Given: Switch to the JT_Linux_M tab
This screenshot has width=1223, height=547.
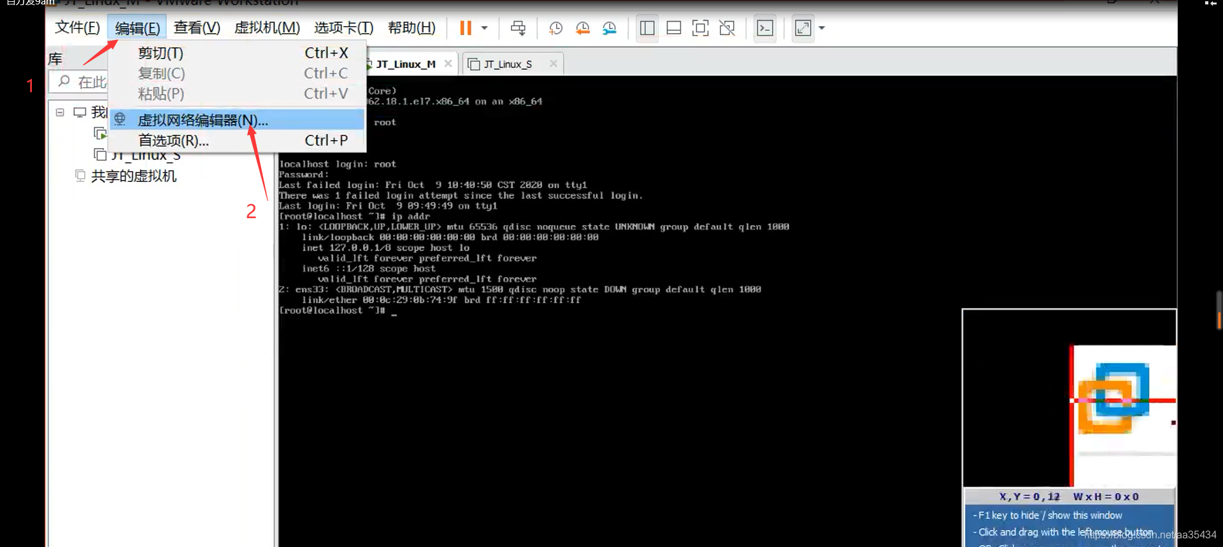Looking at the screenshot, I should [406, 64].
